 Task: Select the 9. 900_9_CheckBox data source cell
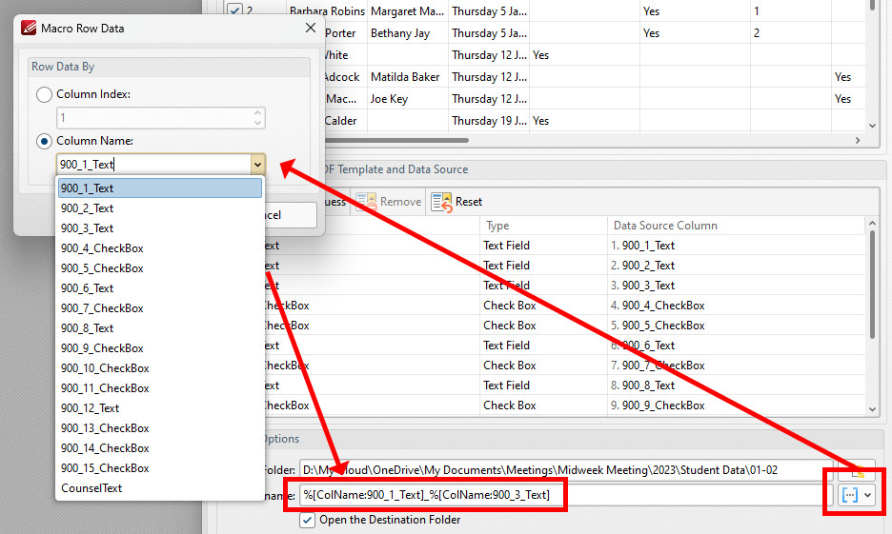point(736,405)
